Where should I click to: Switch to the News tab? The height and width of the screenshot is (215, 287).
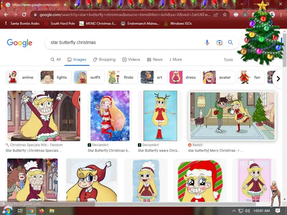point(155,59)
